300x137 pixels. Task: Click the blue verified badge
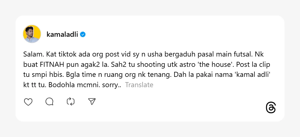(x=83, y=35)
